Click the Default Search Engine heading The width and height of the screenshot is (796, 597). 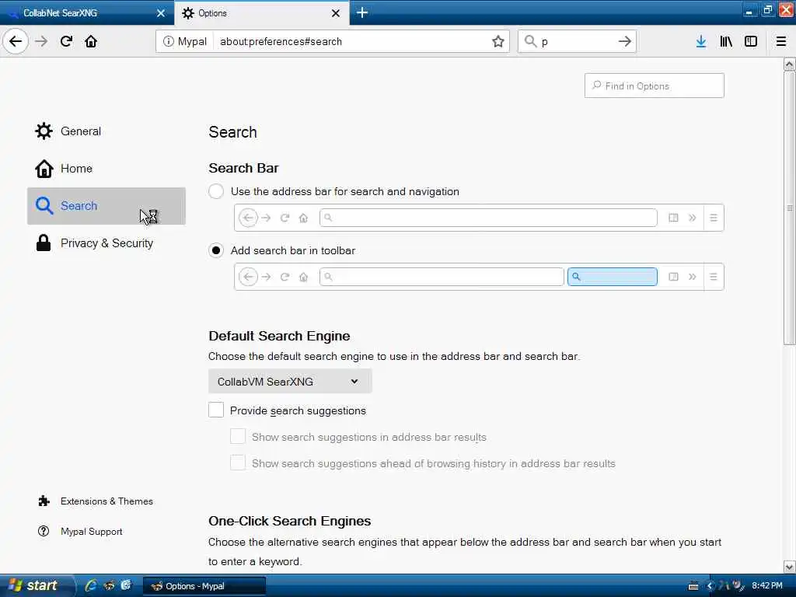coord(279,336)
